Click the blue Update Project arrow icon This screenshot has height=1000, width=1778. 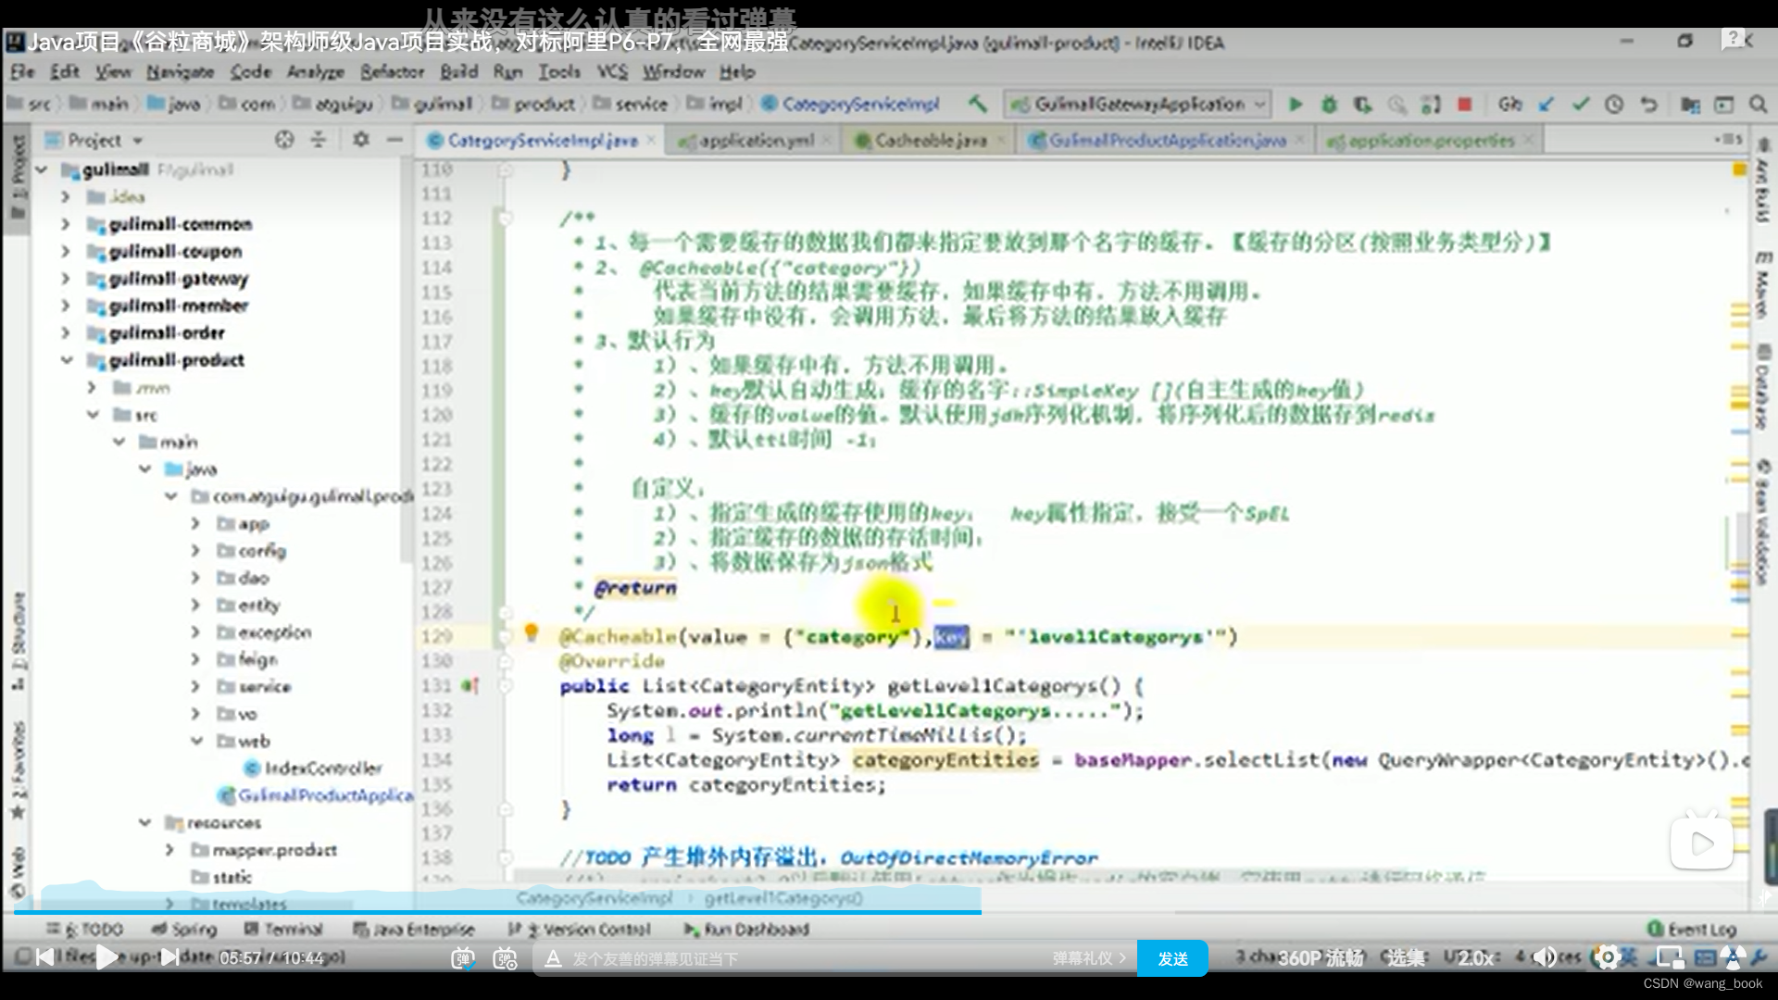(1546, 105)
